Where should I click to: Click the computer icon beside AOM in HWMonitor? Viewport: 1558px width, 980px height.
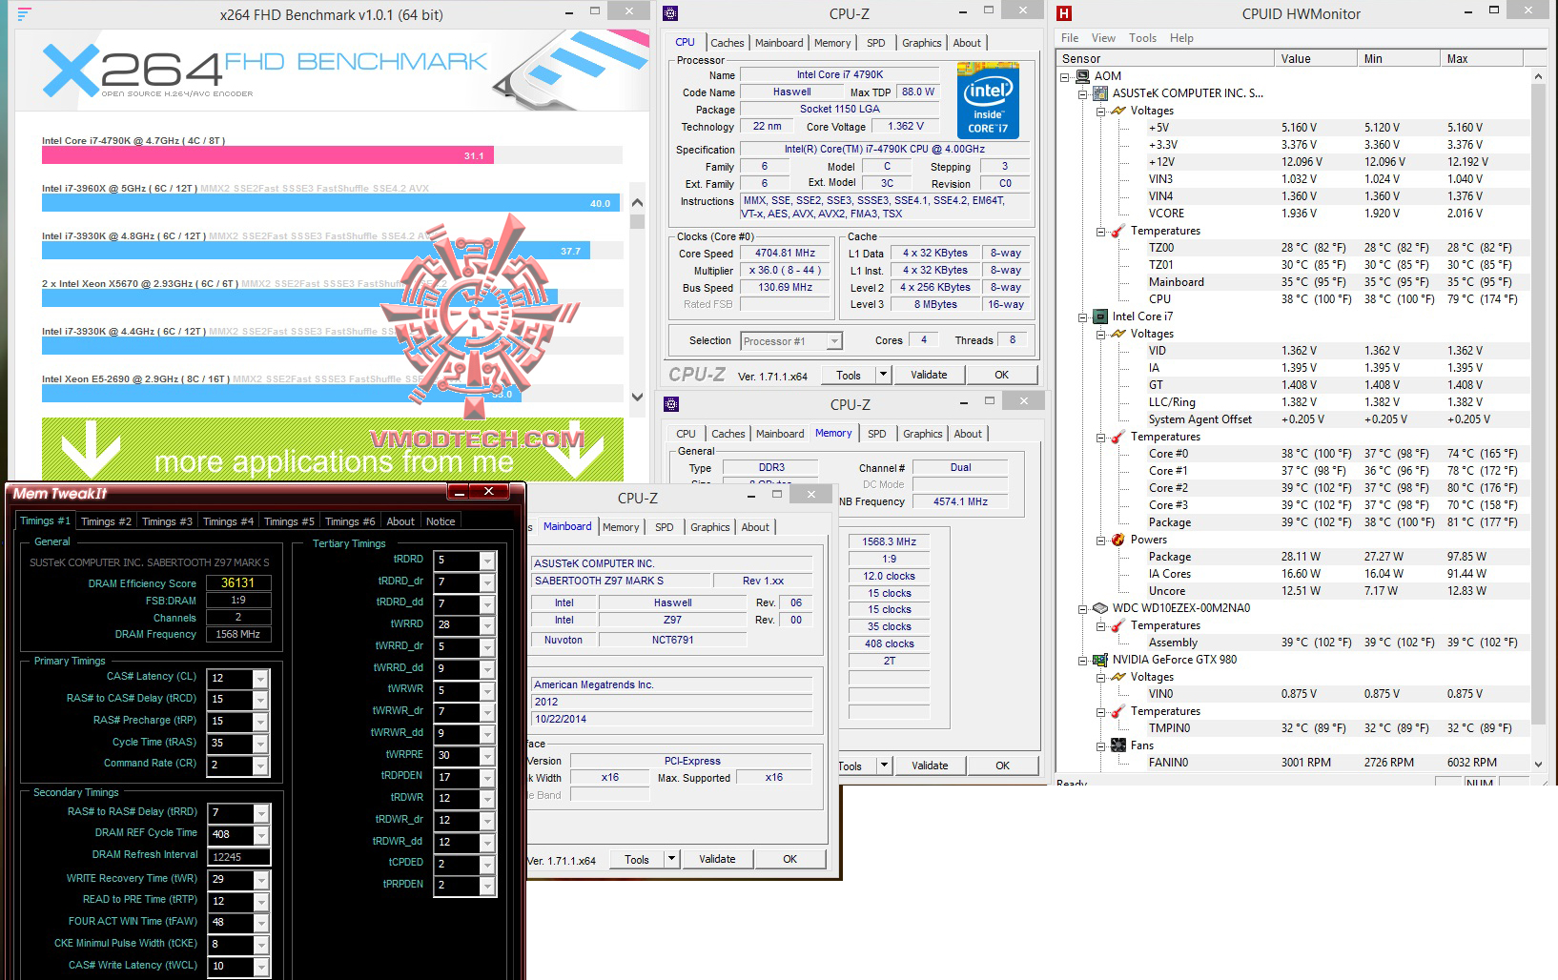[x=1083, y=76]
